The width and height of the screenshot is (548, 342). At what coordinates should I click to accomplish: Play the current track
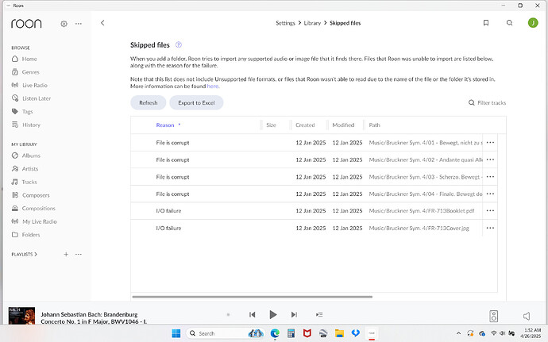[x=273, y=315]
